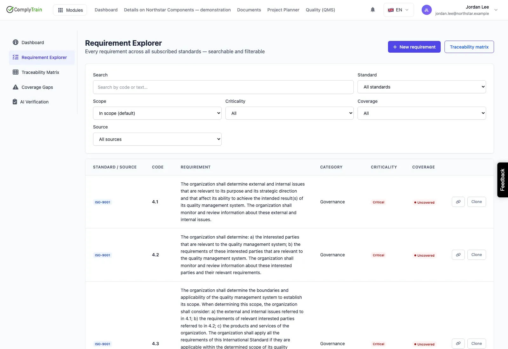Select Requirement Explorer in the sidebar
The width and height of the screenshot is (508, 349).
click(42, 57)
